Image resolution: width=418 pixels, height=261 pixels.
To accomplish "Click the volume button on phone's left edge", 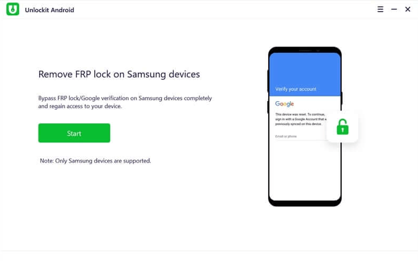I will click(x=268, y=81).
